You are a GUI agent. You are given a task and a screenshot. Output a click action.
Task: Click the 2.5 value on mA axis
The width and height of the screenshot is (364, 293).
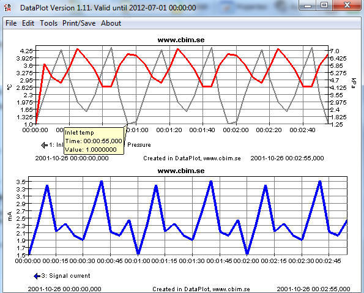(x=21, y=218)
